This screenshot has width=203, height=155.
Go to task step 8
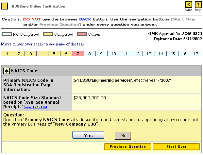(90, 54)
